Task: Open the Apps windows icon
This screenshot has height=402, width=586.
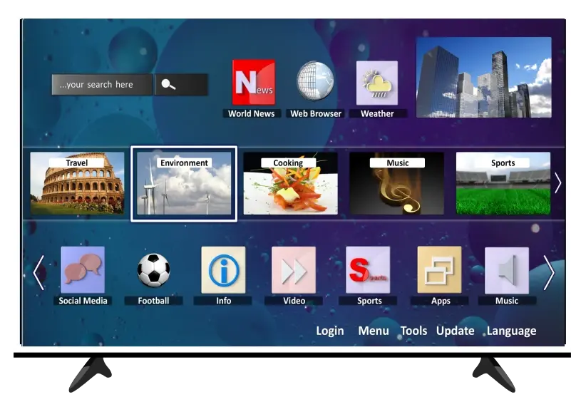Action: click(439, 270)
